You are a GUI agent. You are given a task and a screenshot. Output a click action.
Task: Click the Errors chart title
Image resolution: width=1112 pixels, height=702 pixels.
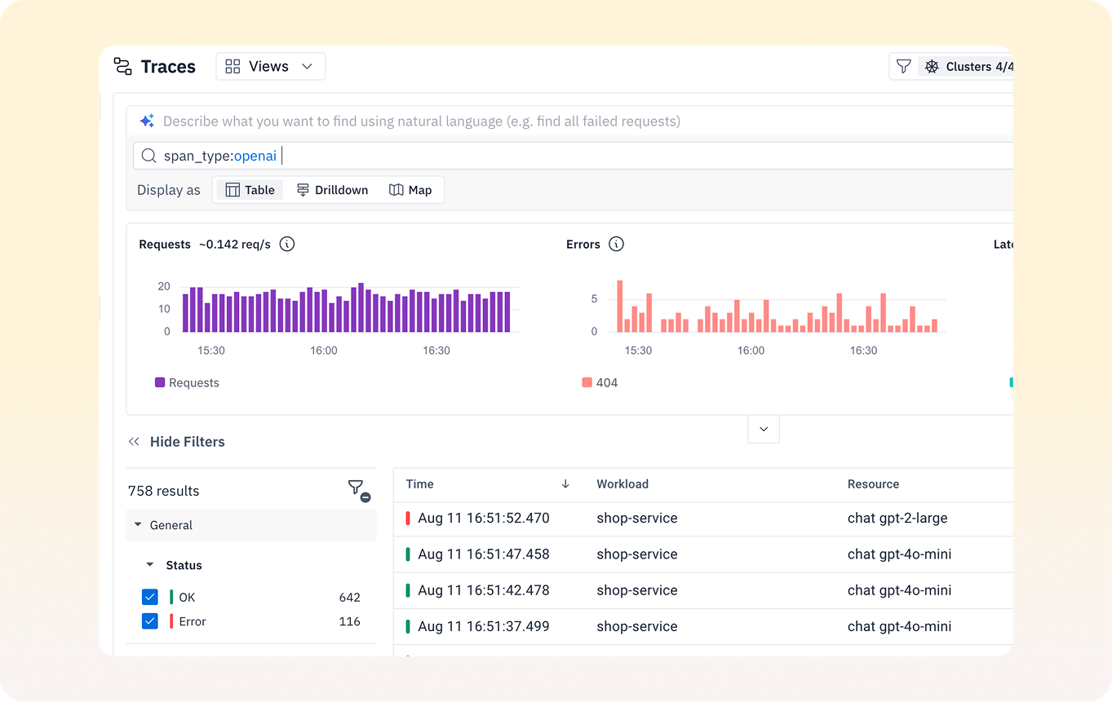click(x=583, y=244)
